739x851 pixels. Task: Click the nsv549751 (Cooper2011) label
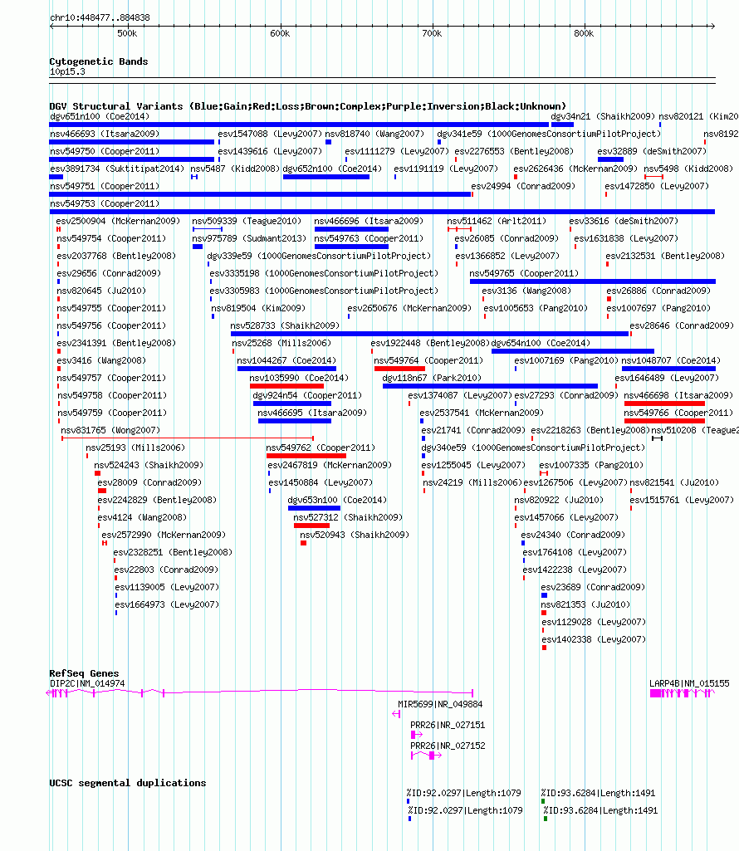tap(105, 186)
